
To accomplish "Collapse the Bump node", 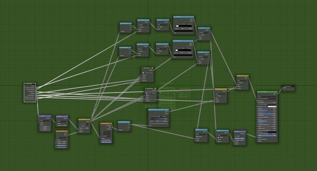I will (x=235, y=131).
